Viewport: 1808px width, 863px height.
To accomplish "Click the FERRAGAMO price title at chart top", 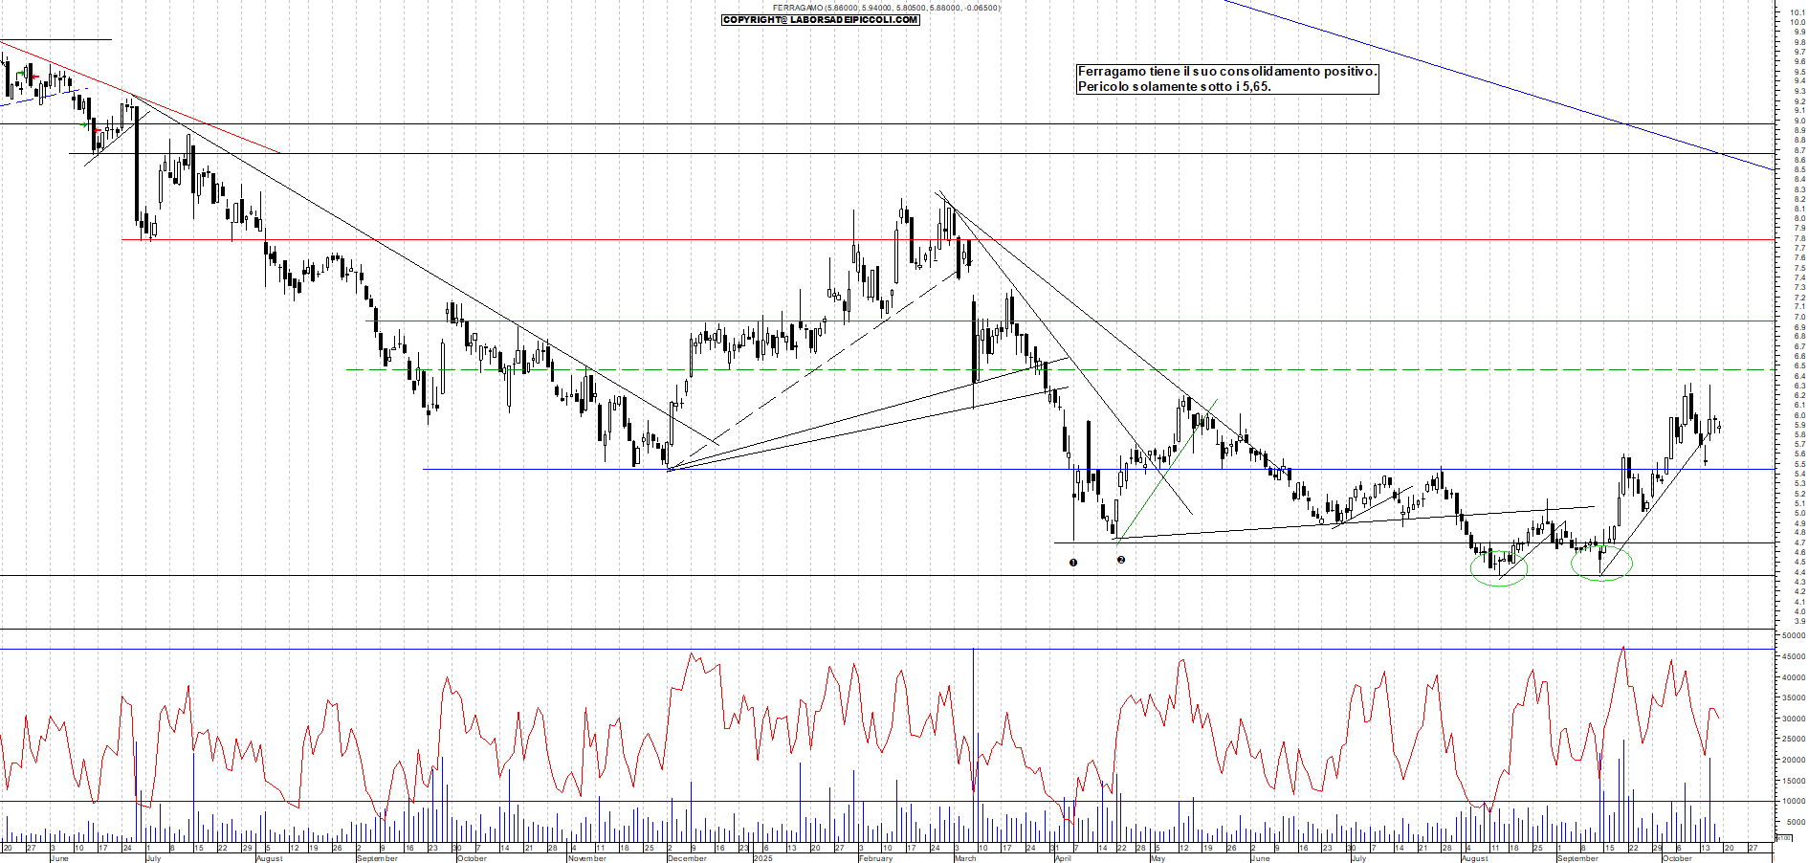I will coord(887,8).
